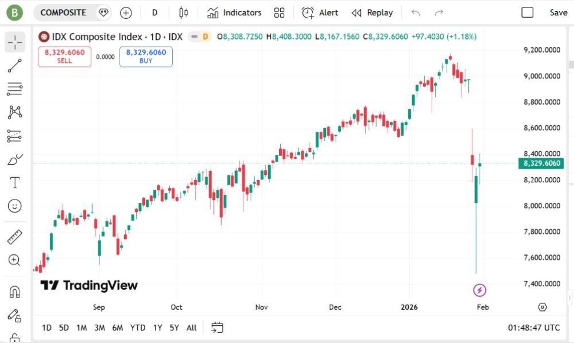Activate the zoom-in tool
Screen dimensions: 574x343
tap(14, 260)
